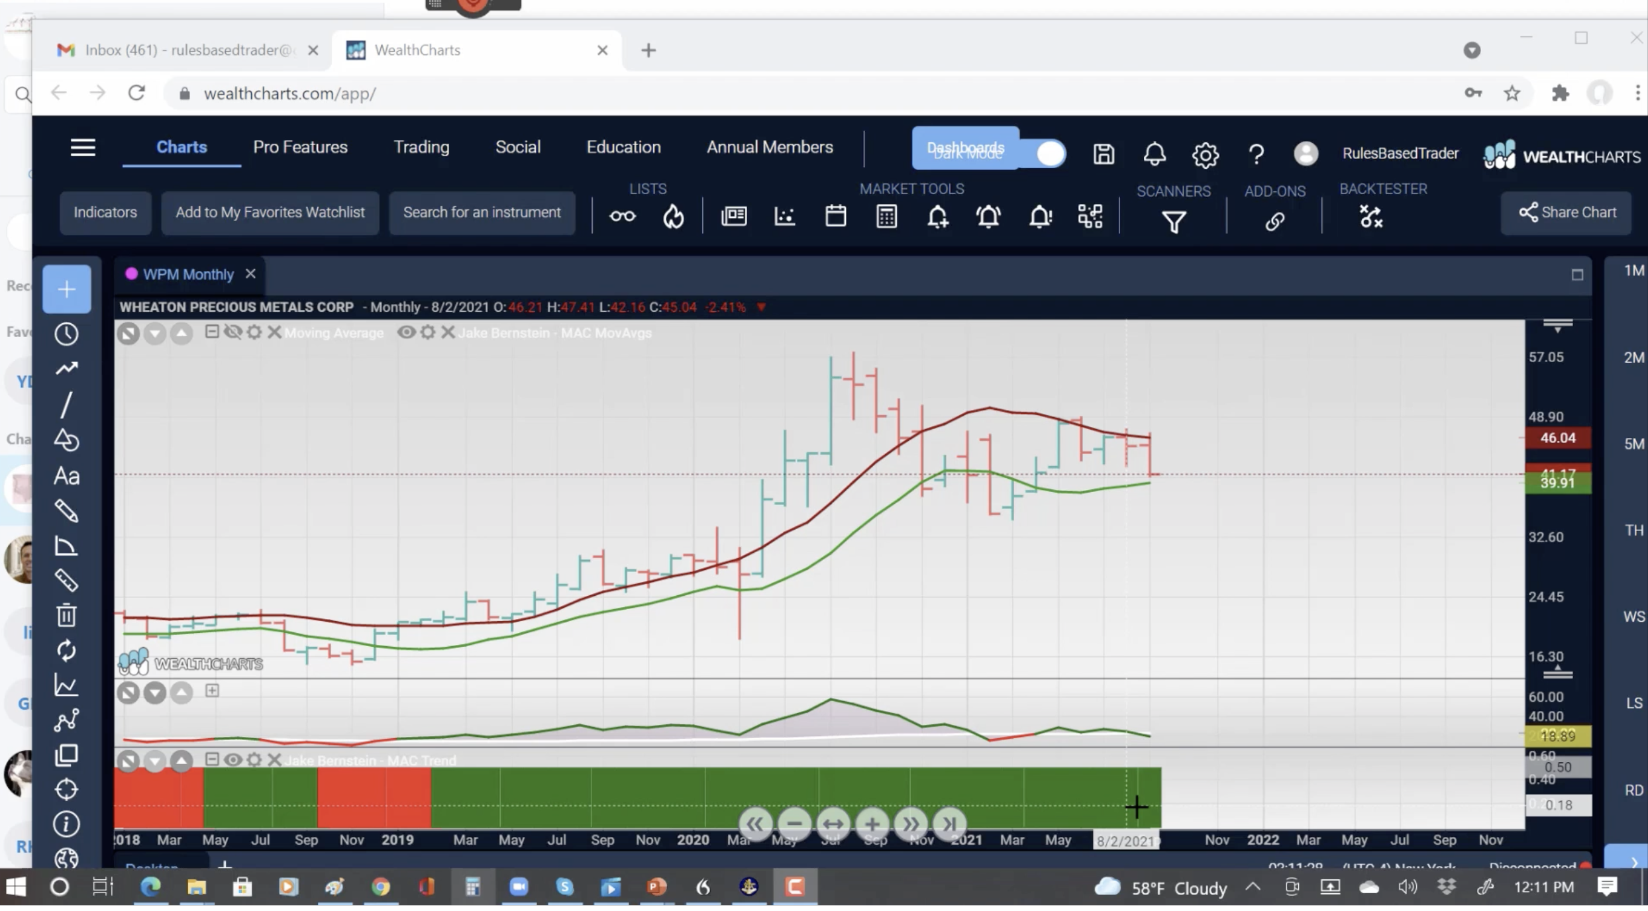Collapse the Moving Average indicator legend
Image resolution: width=1648 pixels, height=911 pixels.
[212, 331]
